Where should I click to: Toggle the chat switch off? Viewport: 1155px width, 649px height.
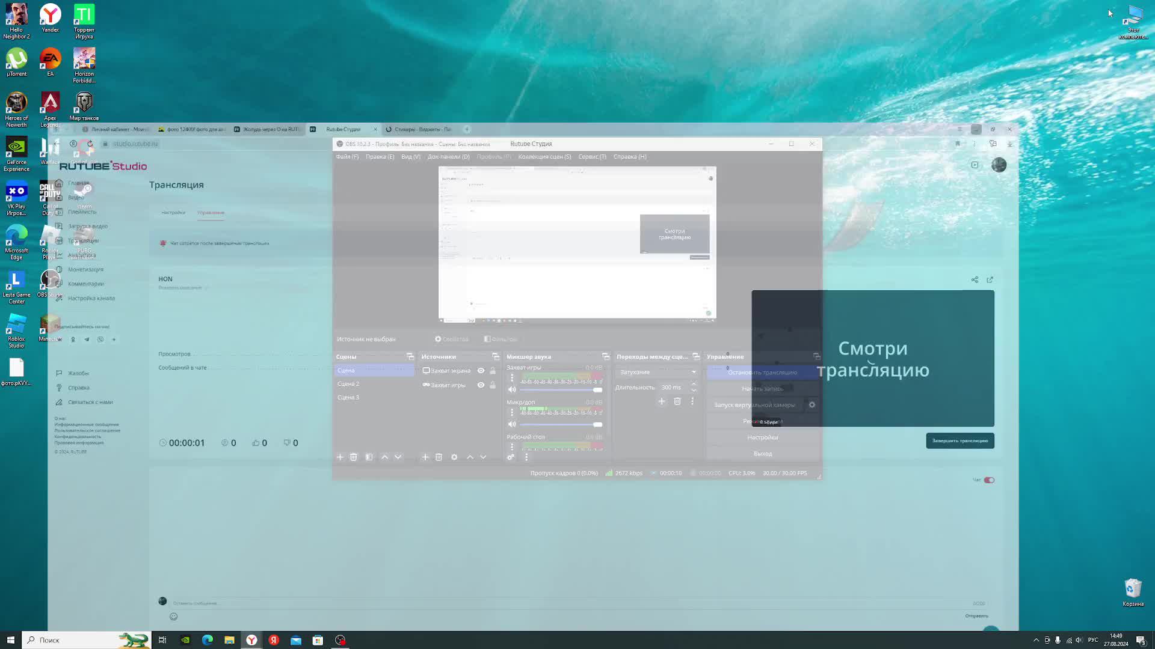990,480
